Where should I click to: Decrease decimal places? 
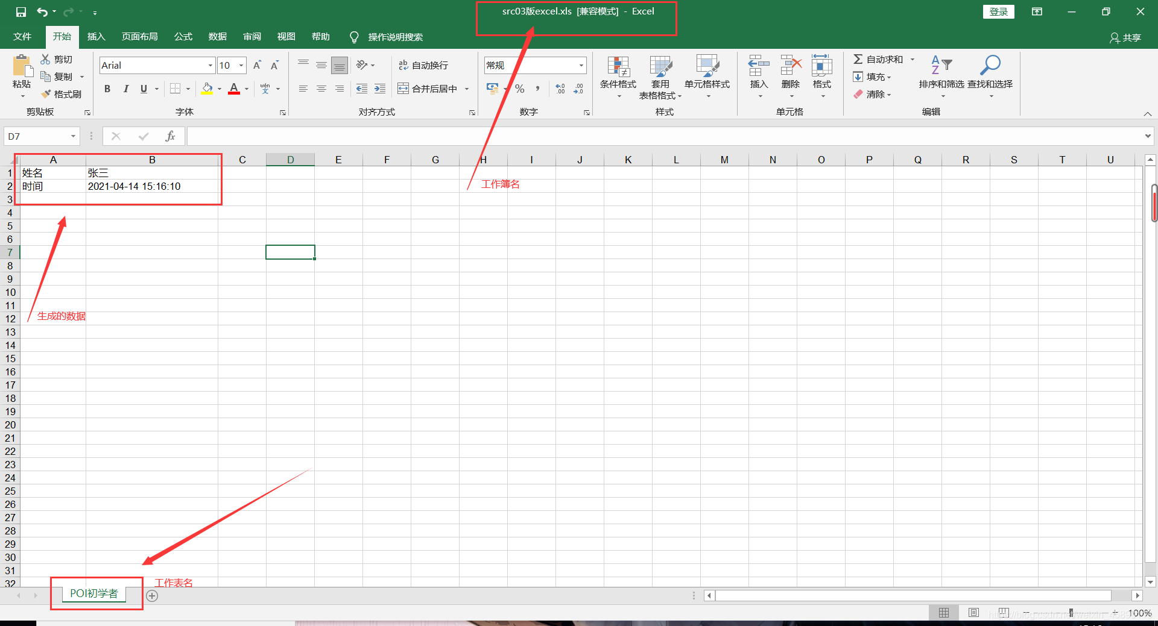point(578,89)
